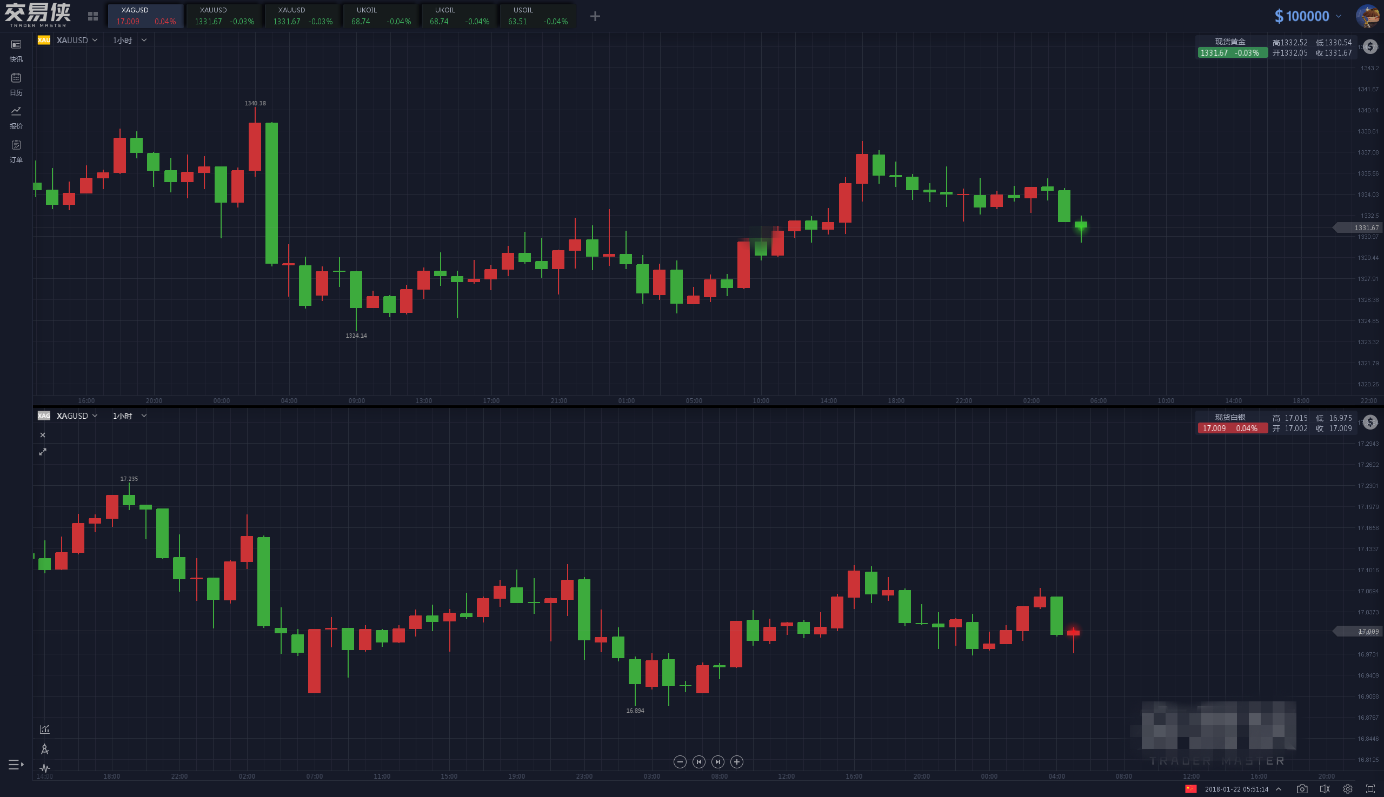Toggle sound with the mute speaker icon
The height and width of the screenshot is (797, 1384).
pos(1325,789)
